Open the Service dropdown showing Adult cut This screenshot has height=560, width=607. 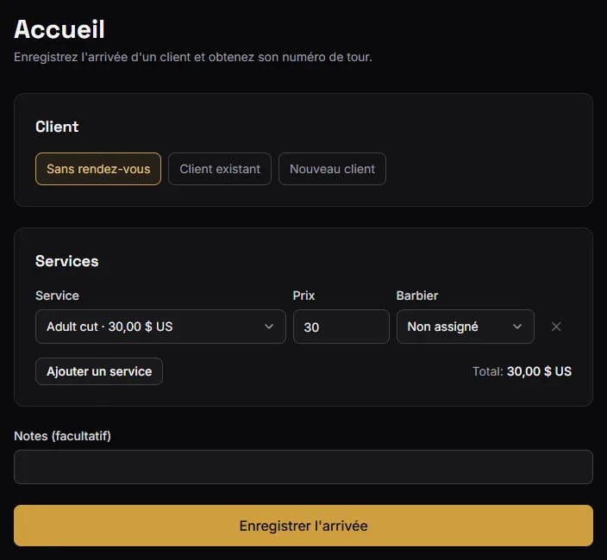coord(160,327)
